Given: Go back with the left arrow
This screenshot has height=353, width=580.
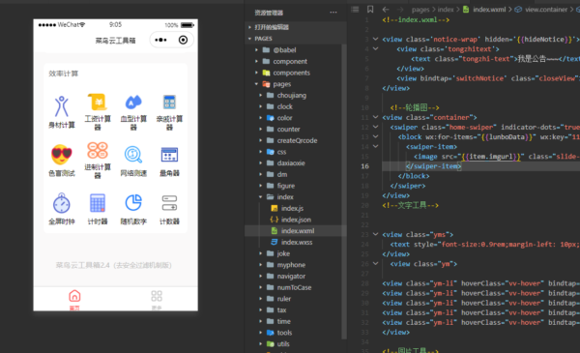Looking at the screenshot, I should click(x=386, y=10).
